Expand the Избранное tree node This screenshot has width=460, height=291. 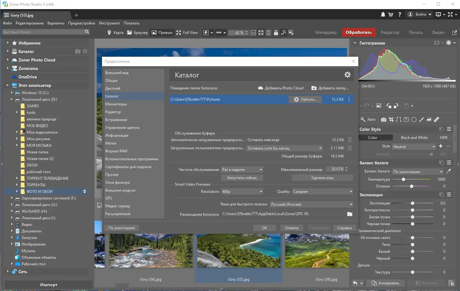tap(8, 43)
